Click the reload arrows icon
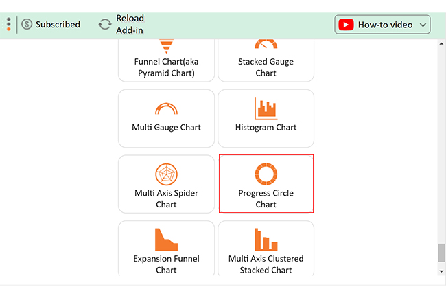 point(105,24)
